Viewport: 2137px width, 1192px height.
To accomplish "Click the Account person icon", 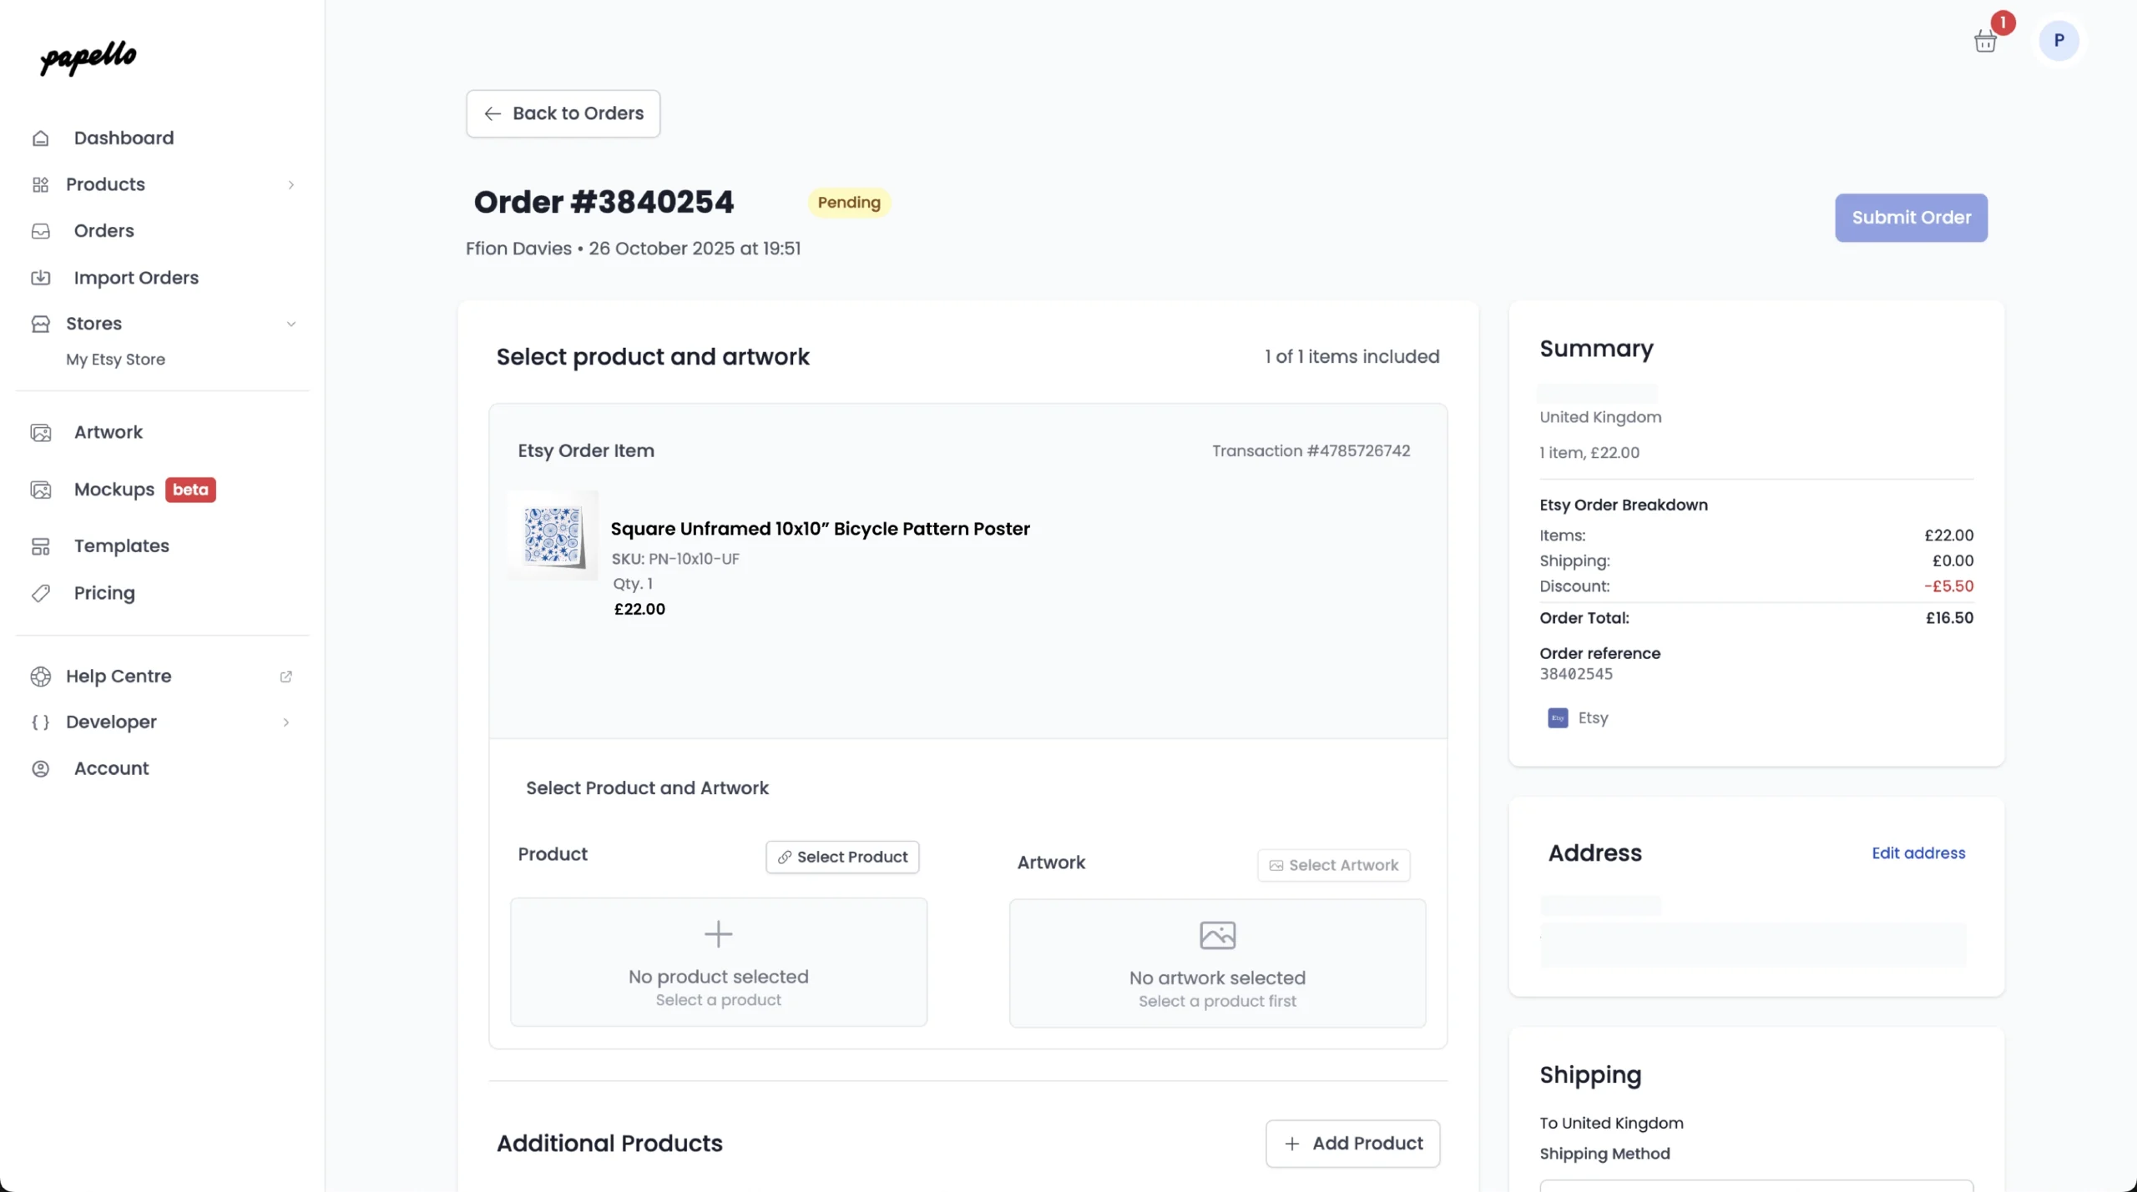I will [41, 769].
